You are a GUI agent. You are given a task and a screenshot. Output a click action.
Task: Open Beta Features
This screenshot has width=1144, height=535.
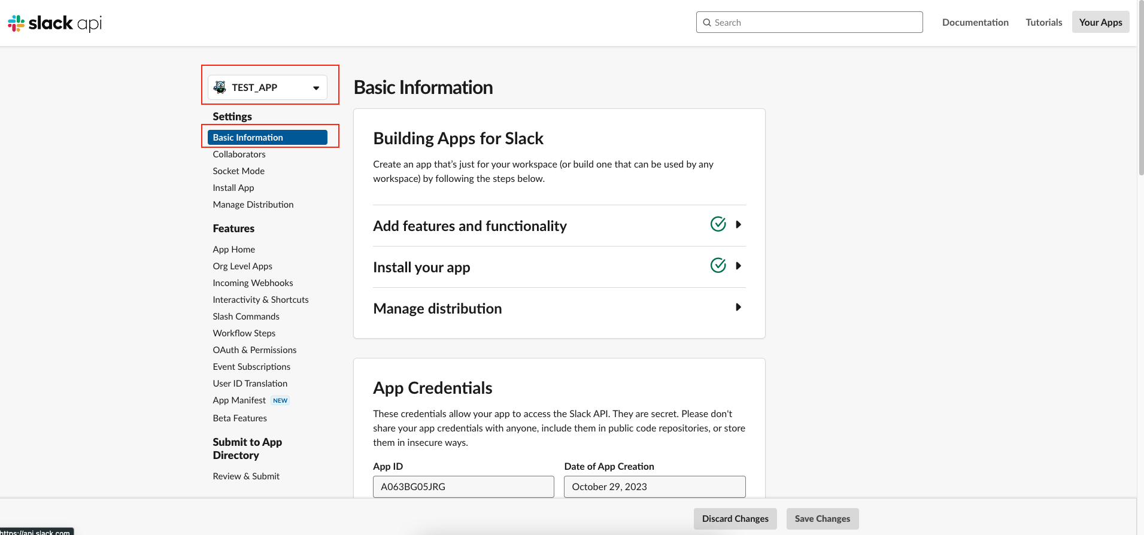(x=240, y=418)
